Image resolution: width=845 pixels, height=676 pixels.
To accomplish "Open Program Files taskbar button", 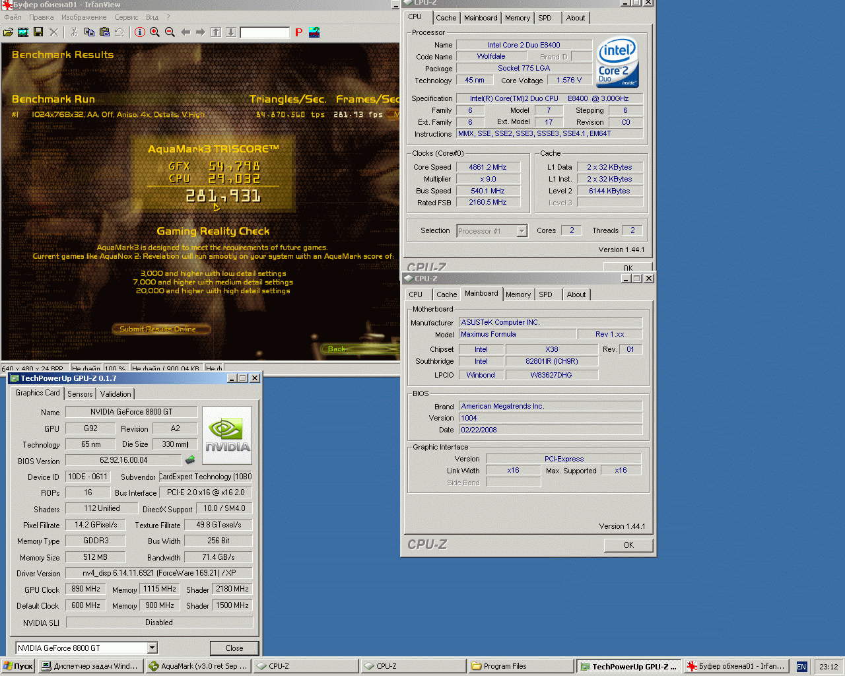I will point(520,666).
